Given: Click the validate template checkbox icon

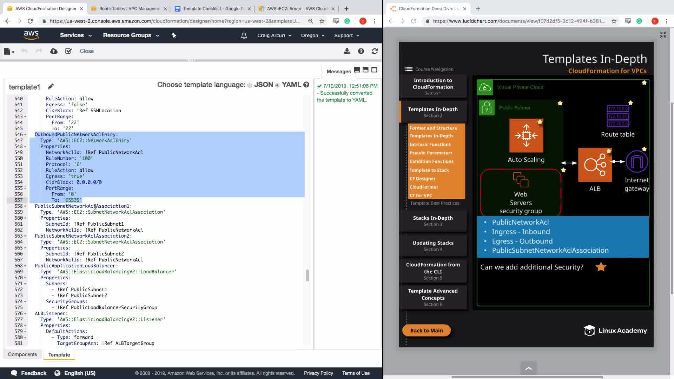Looking at the screenshot, I should (68, 51).
